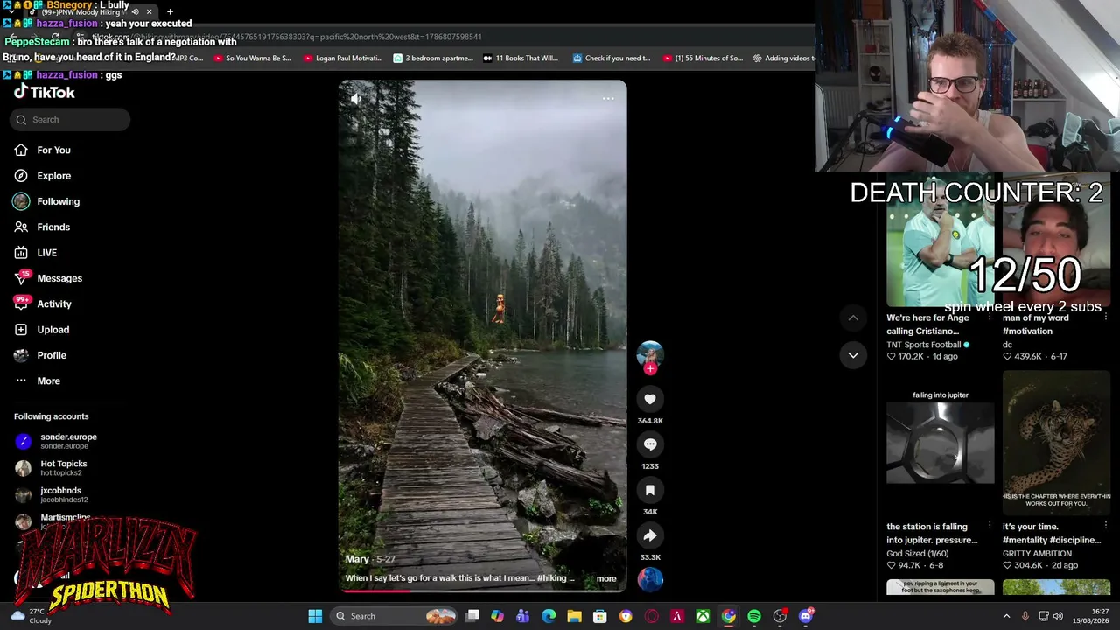
Task: Go to the previous video with the up chevron
Action: (853, 318)
